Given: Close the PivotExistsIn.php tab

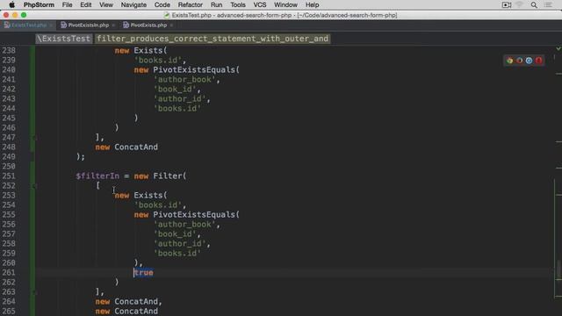Looking at the screenshot, I should (113, 25).
